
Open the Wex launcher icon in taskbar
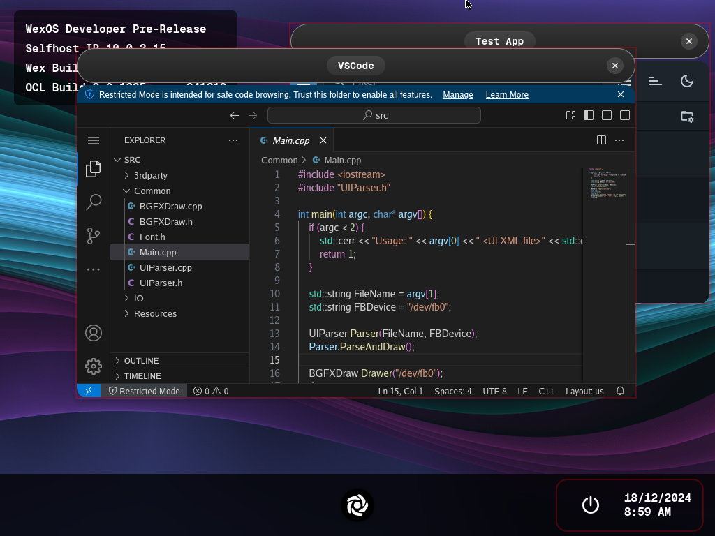(x=357, y=505)
